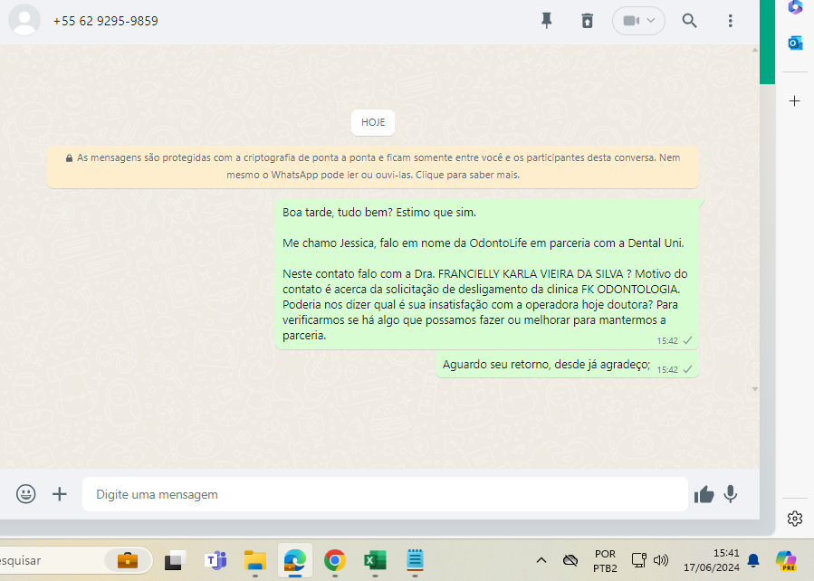
Task: Click the HOJE date badge
Action: [373, 122]
